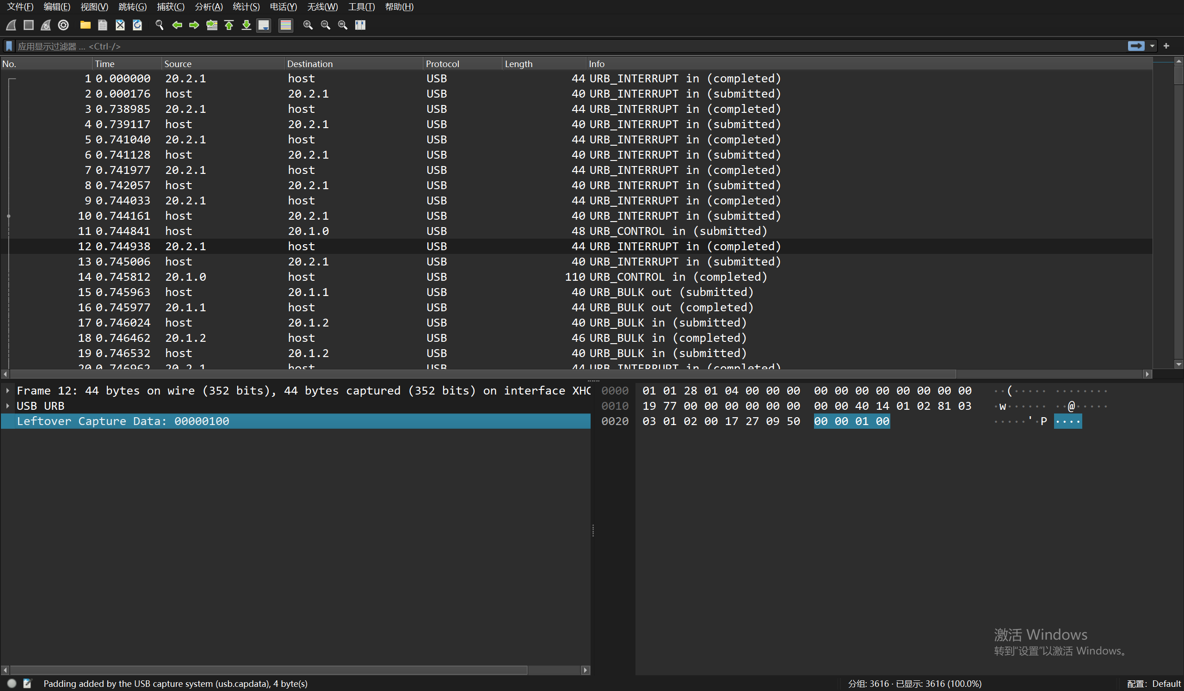Screen dimensions: 1184x691
Task: Go to the first packet arrow icon
Action: 229,25
